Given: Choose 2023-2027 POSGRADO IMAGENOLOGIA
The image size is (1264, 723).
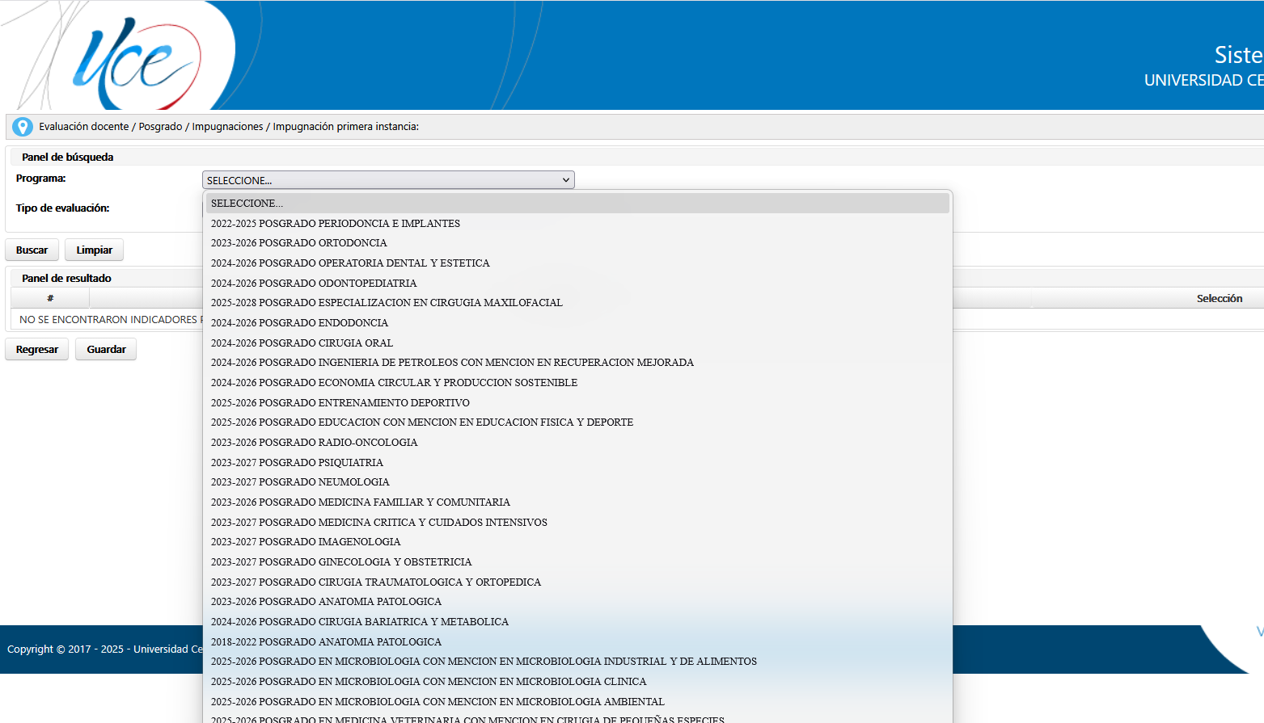Looking at the screenshot, I should click(x=306, y=542).
